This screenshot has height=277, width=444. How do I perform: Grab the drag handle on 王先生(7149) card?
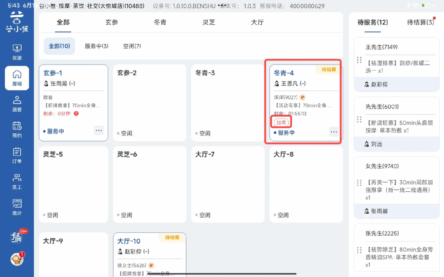tap(359, 60)
